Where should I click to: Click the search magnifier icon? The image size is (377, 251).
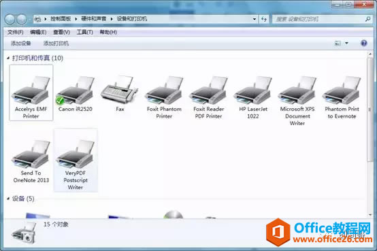(x=367, y=19)
